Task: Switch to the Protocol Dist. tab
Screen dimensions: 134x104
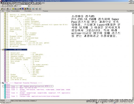Action: click(26, 101)
